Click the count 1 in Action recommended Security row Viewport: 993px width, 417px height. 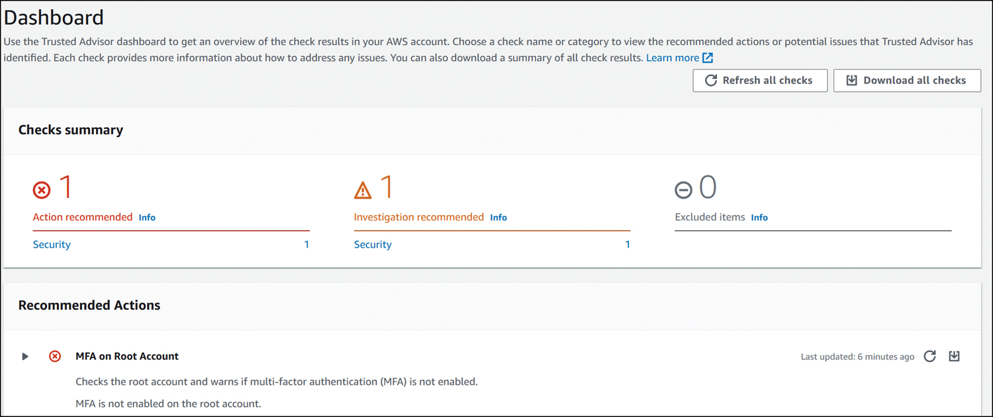tap(307, 244)
